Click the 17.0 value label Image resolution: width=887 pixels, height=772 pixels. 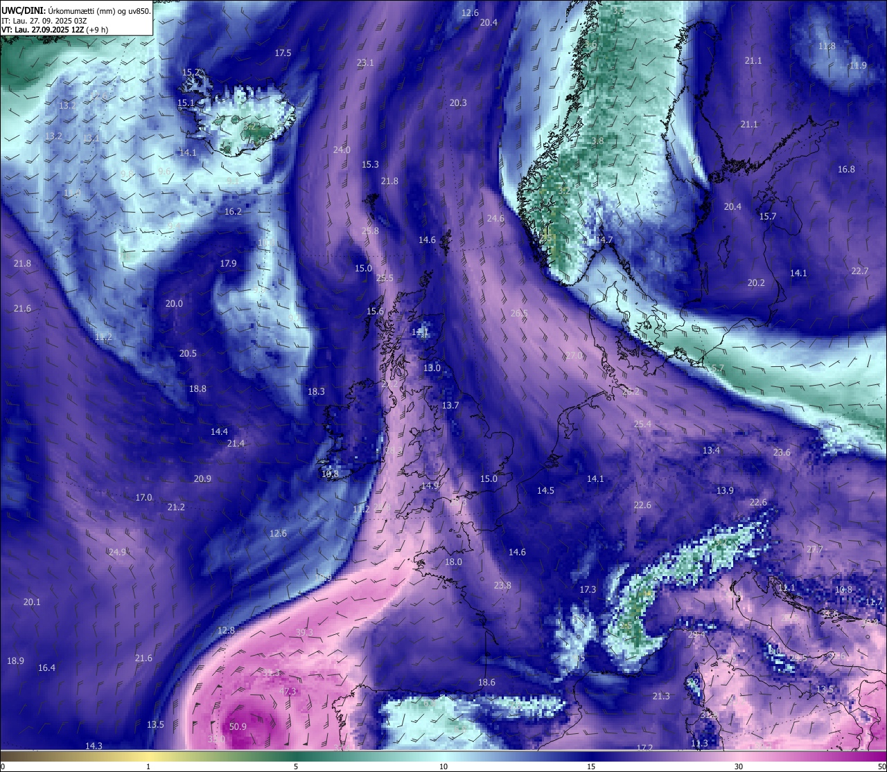tap(143, 497)
